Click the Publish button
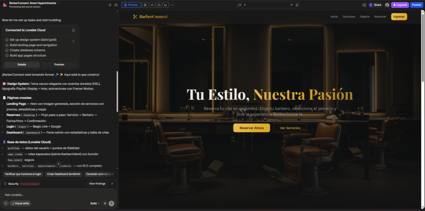This screenshot has width=425, height=211. tap(416, 5)
